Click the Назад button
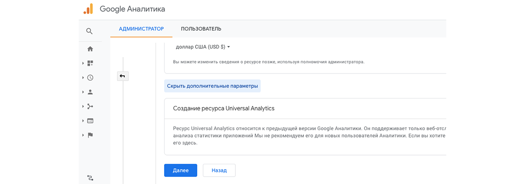The width and height of the screenshot is (525, 184). pos(219,170)
